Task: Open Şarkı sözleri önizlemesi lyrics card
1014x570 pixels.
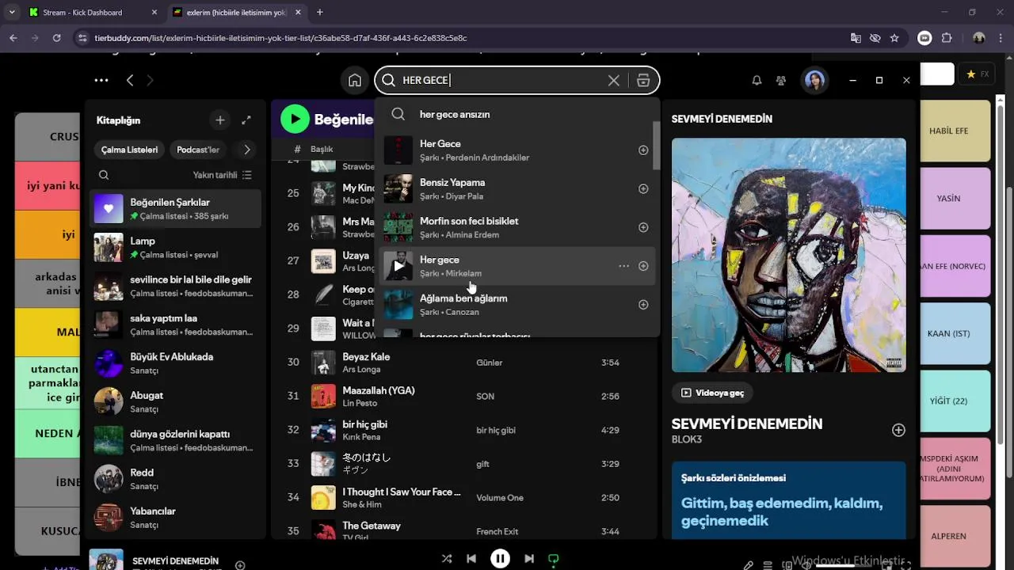Action: coord(789,500)
